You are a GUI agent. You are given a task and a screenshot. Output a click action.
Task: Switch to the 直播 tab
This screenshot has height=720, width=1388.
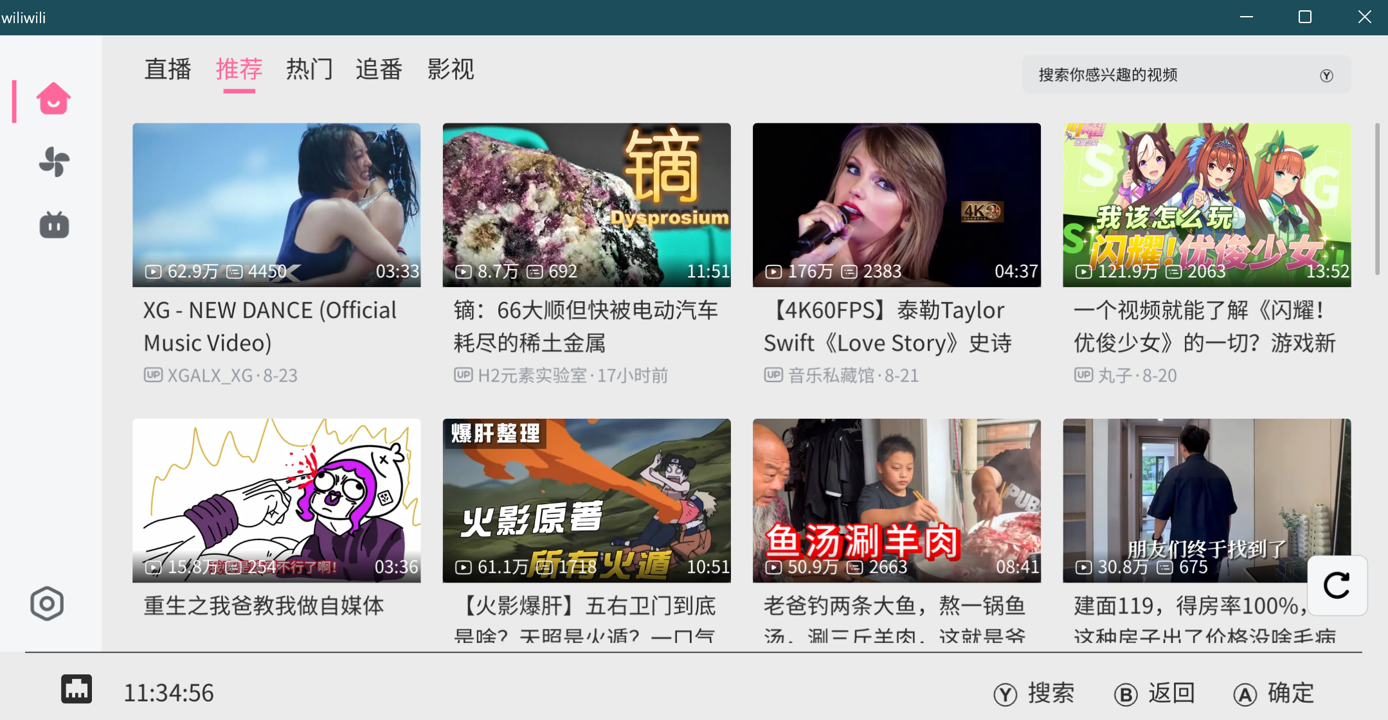pyautogui.click(x=168, y=69)
